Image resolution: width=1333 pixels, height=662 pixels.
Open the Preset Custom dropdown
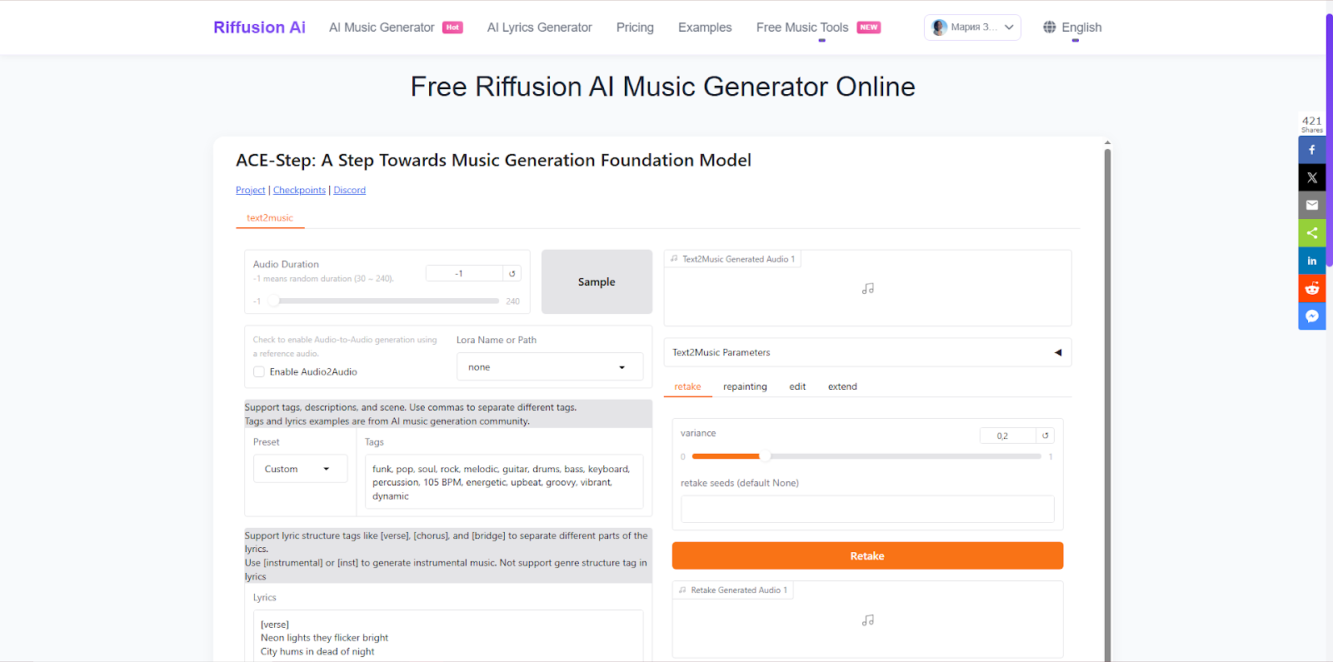pyautogui.click(x=299, y=469)
